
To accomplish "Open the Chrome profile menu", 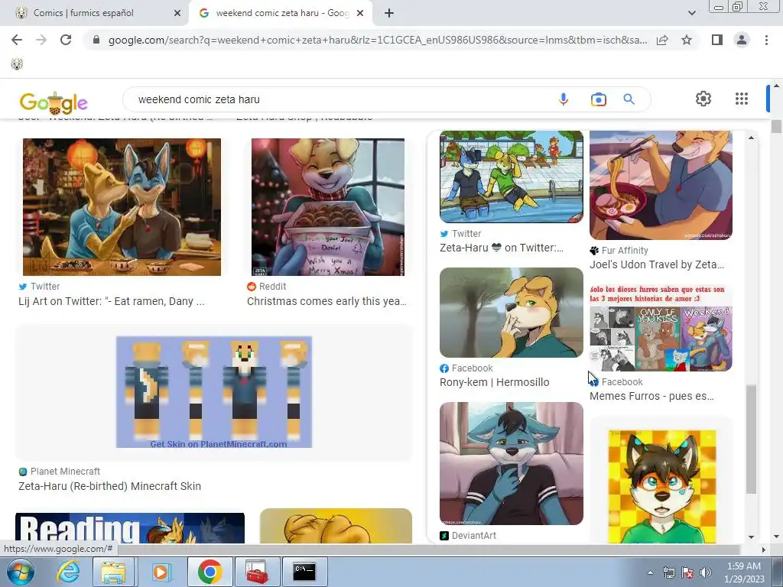I will coord(742,40).
